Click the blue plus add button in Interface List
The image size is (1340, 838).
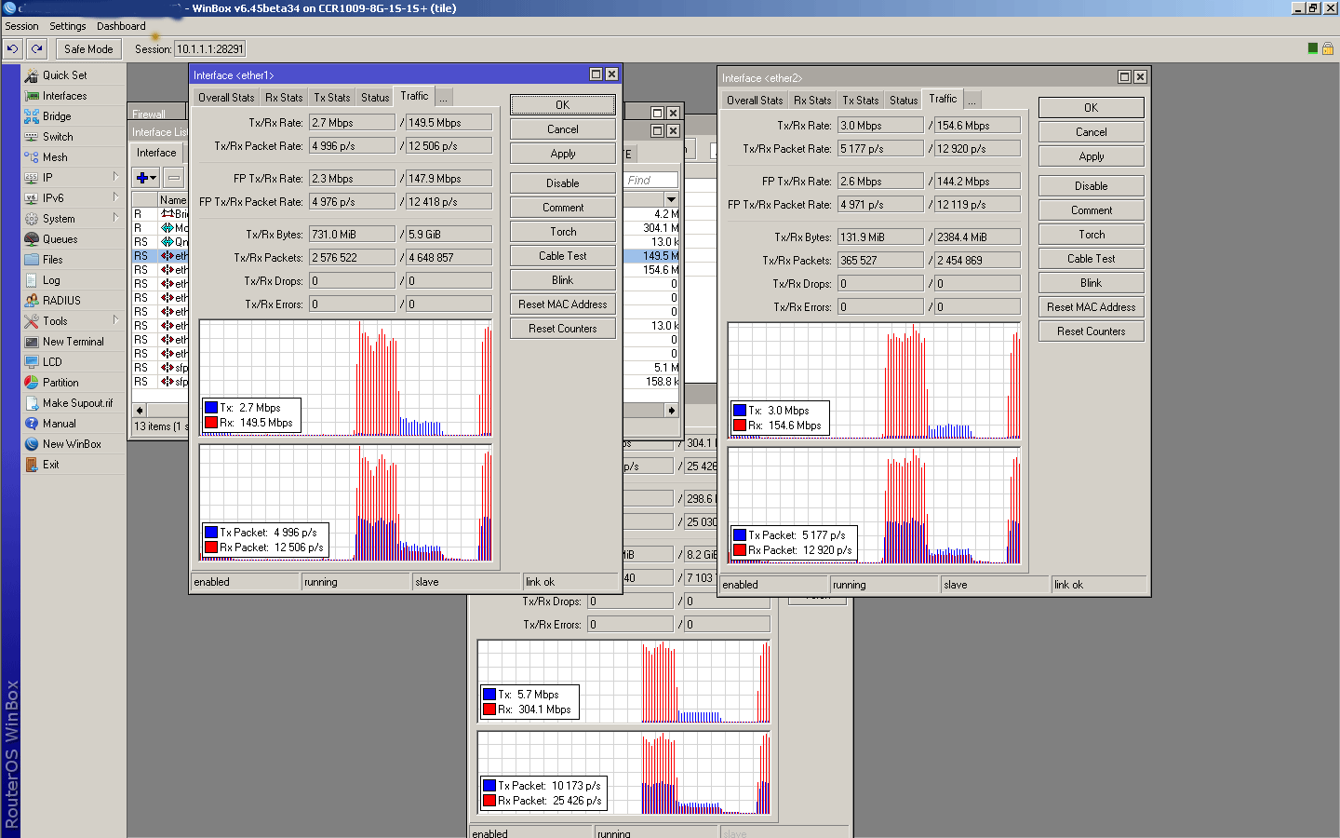tap(146, 177)
